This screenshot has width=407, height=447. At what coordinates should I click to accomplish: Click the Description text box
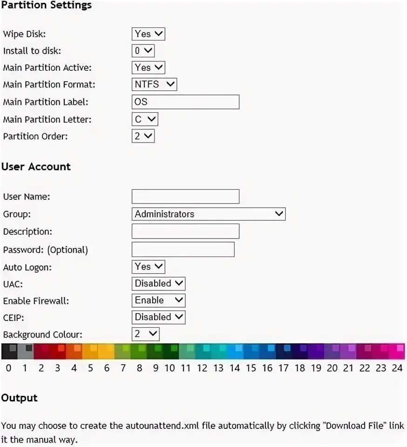[185, 231]
